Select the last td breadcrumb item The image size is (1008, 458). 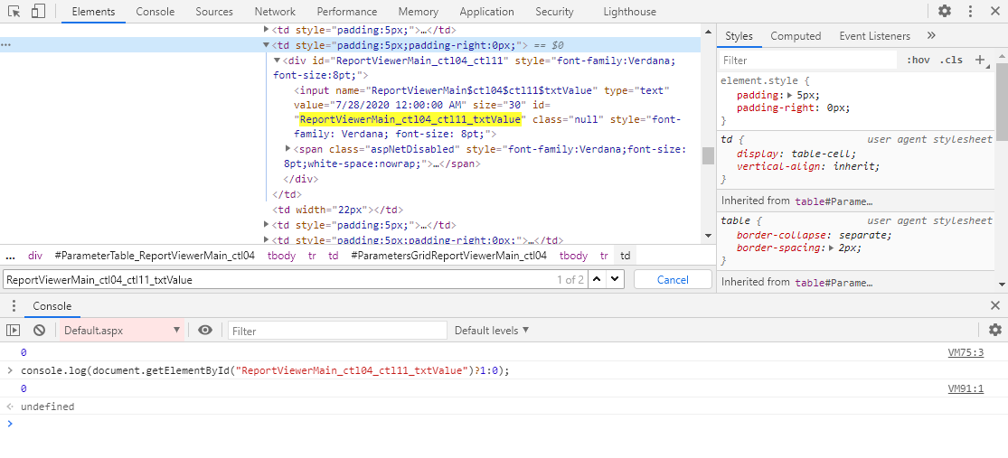[625, 256]
